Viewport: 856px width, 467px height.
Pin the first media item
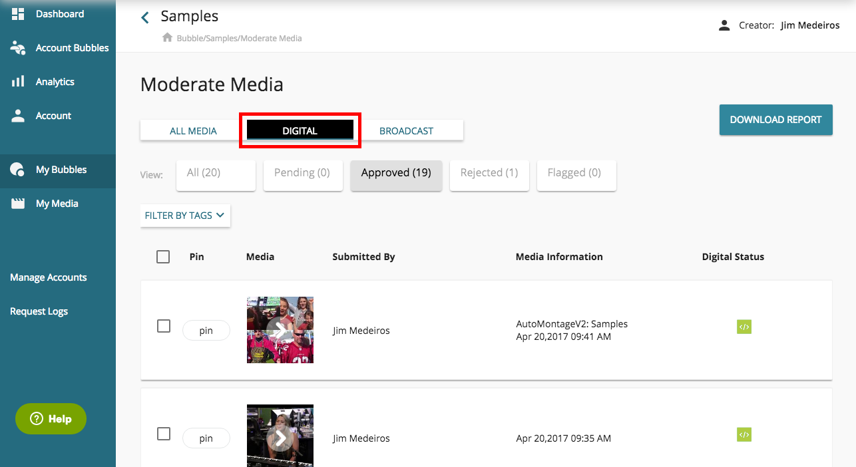point(206,331)
